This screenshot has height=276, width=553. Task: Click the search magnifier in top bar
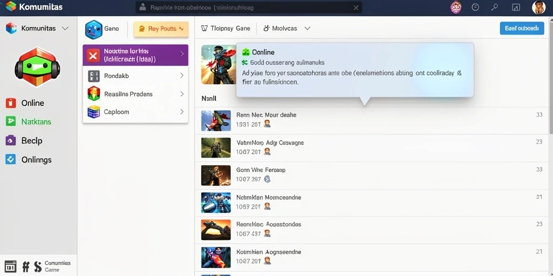(x=495, y=7)
